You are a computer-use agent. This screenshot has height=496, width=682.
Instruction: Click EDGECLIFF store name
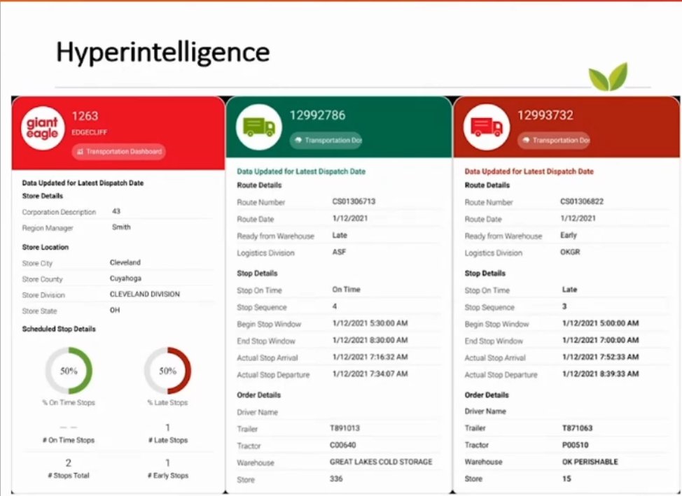tap(89, 132)
